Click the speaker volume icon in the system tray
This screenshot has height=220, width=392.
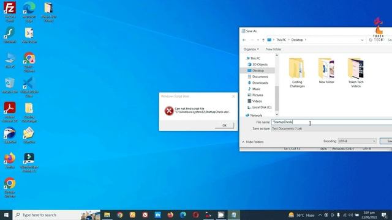pyautogui.click(x=350, y=215)
